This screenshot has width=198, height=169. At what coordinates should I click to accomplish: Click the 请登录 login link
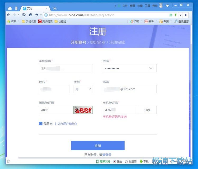pyautogui.click(x=107, y=155)
